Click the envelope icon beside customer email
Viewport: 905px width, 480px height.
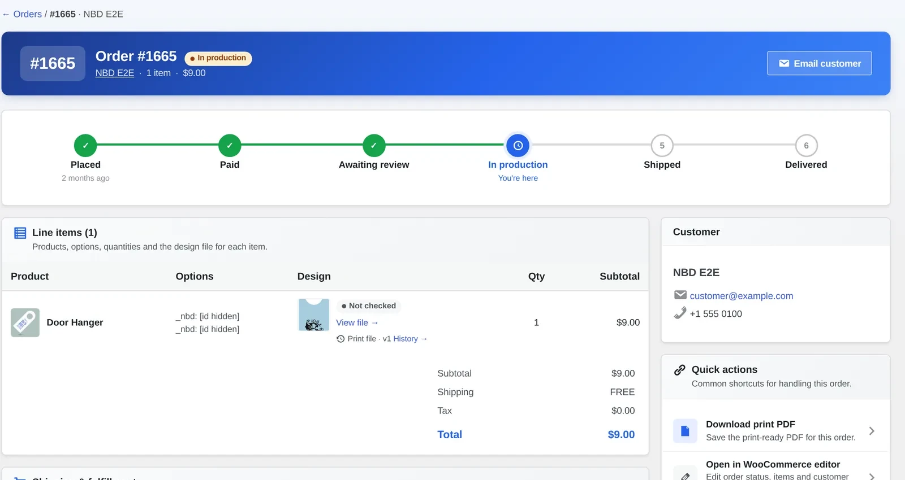click(x=680, y=295)
